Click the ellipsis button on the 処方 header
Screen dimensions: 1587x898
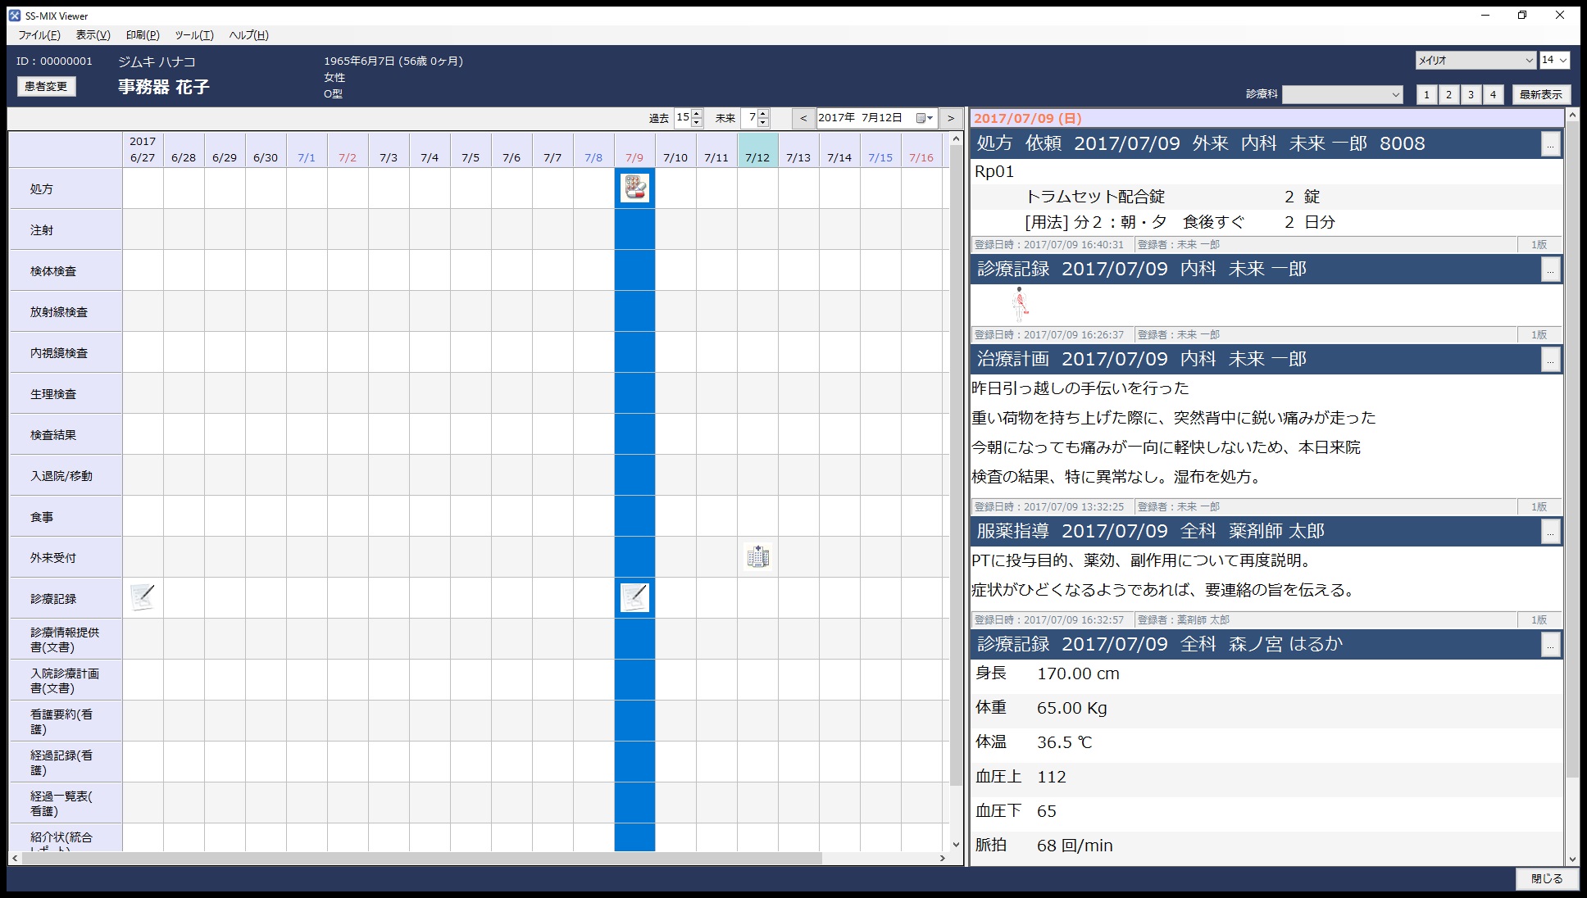click(1550, 144)
